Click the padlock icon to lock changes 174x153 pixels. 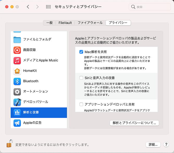(10, 143)
